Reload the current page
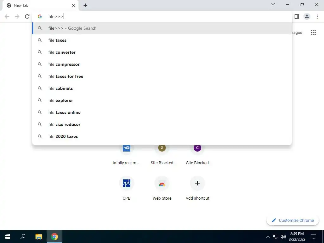The image size is (324, 243). [x=27, y=16]
